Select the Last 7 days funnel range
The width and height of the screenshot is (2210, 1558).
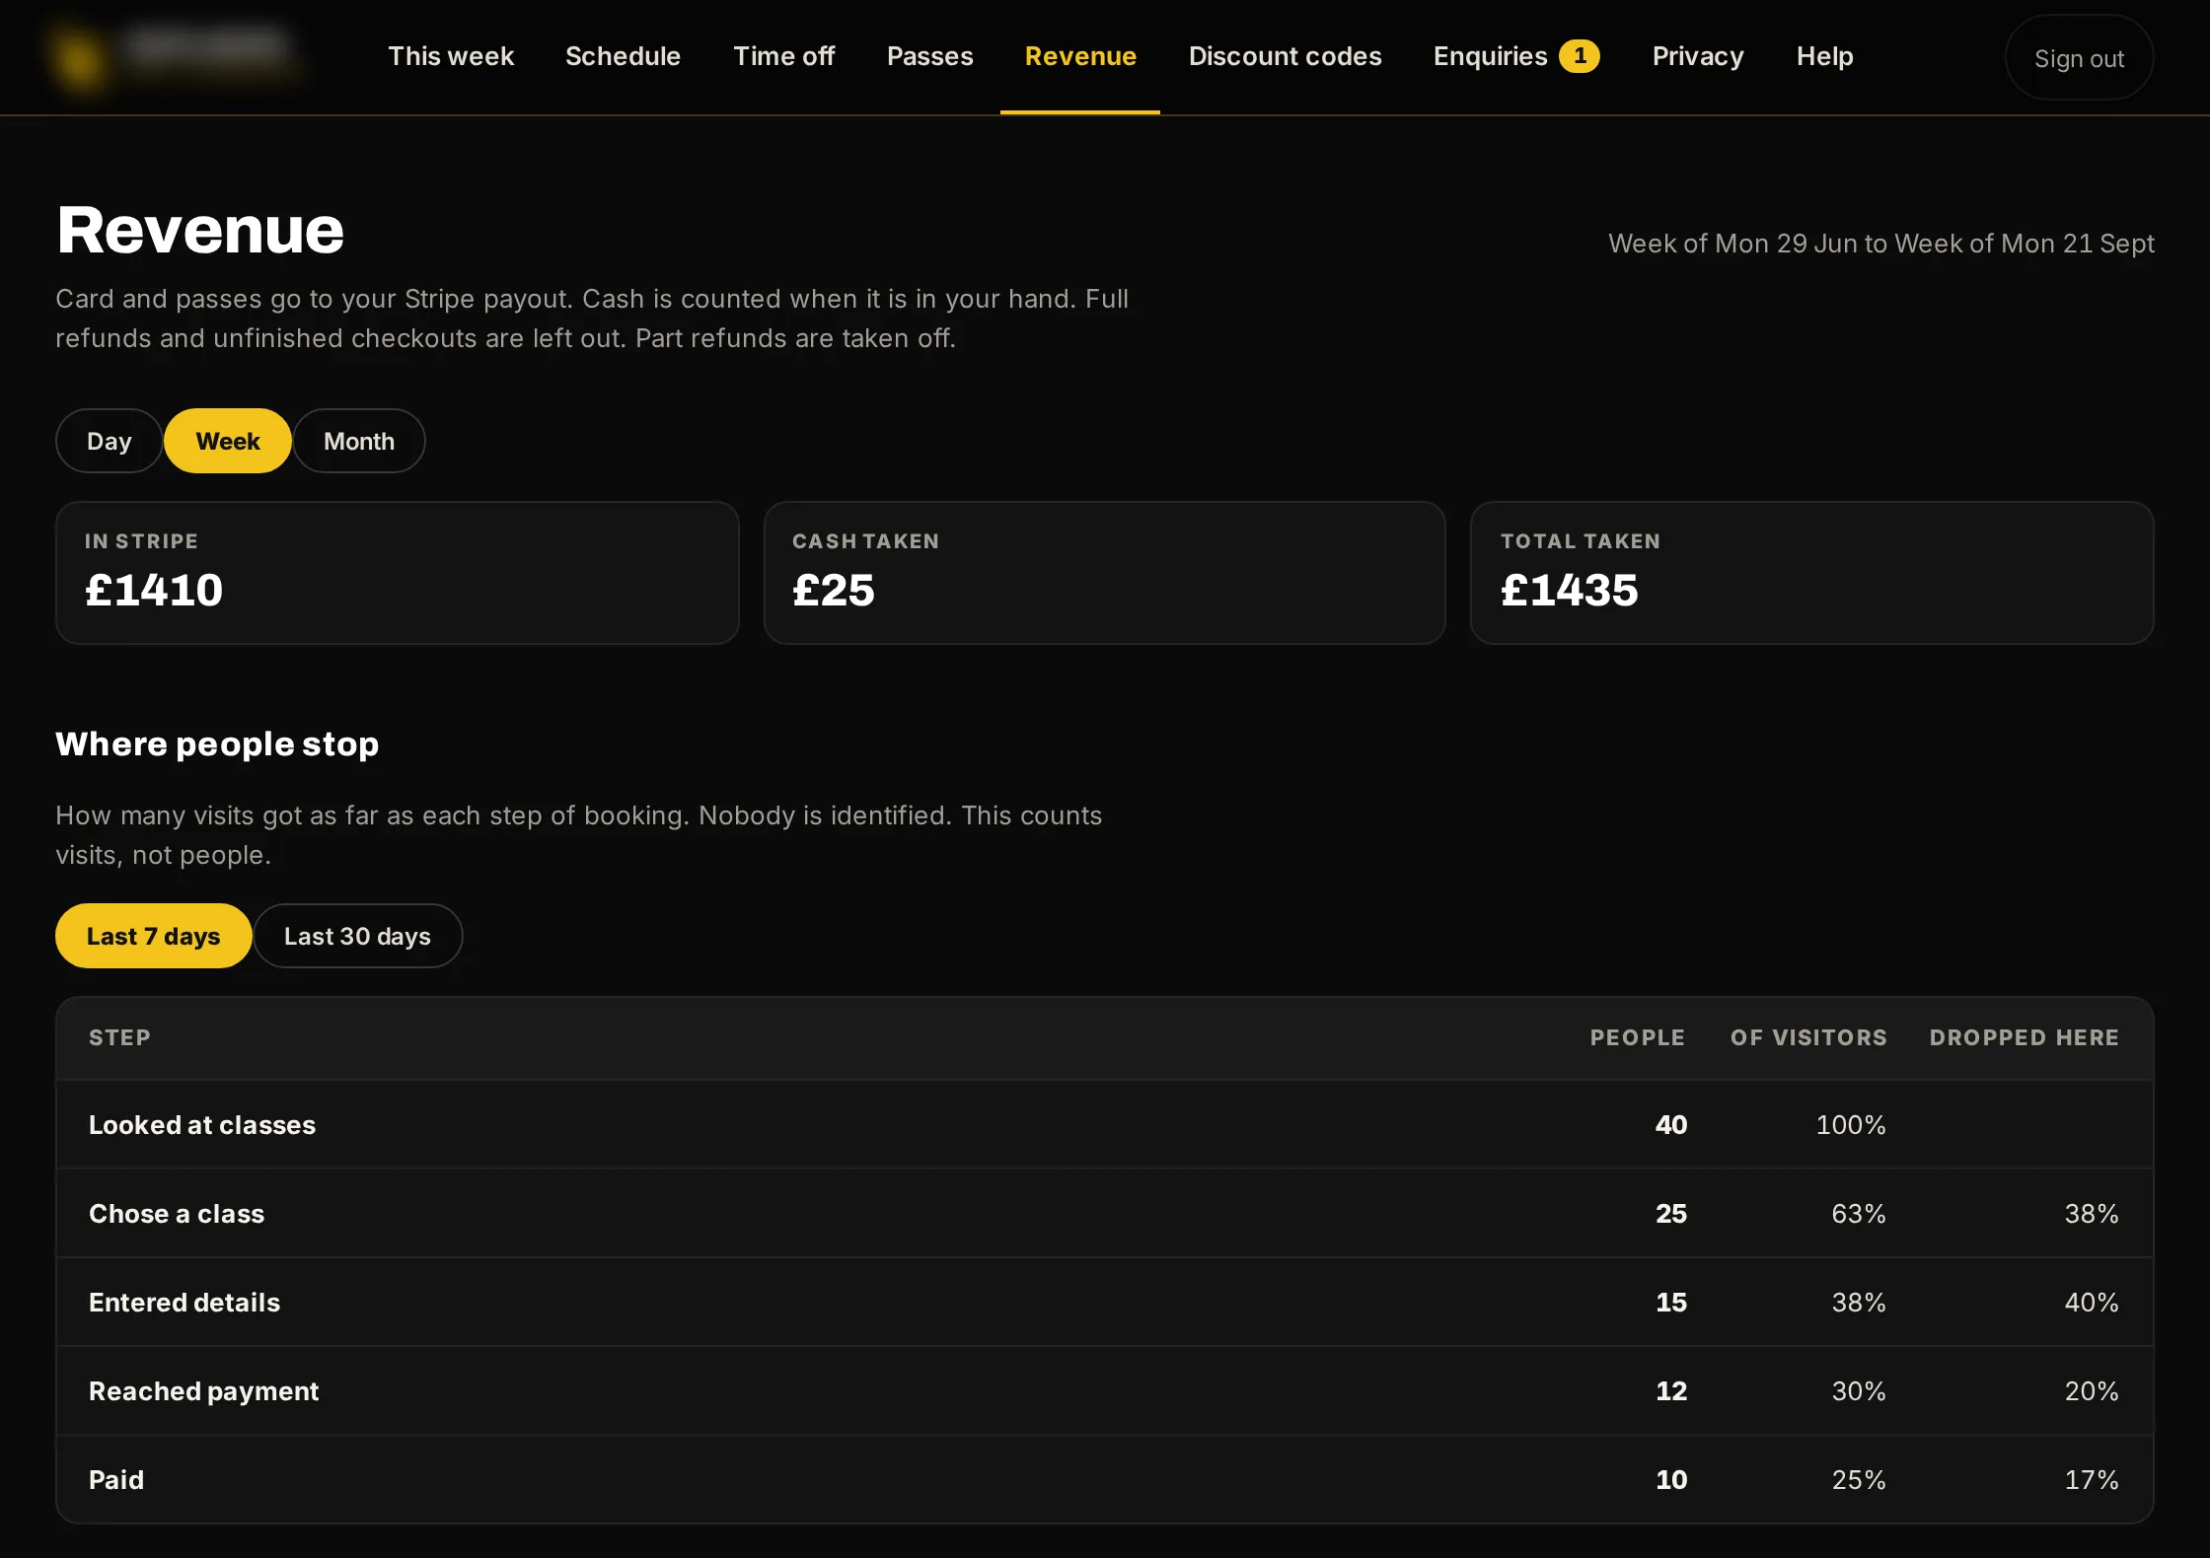153,936
